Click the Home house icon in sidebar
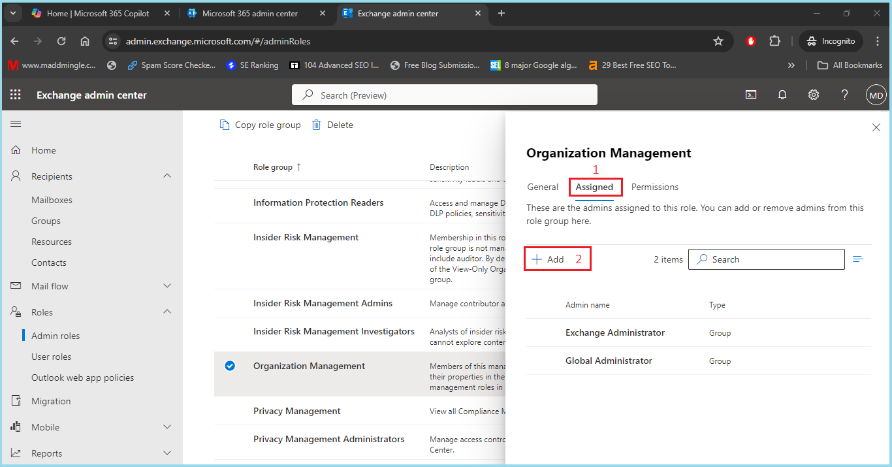The width and height of the screenshot is (892, 467). pyautogui.click(x=16, y=150)
